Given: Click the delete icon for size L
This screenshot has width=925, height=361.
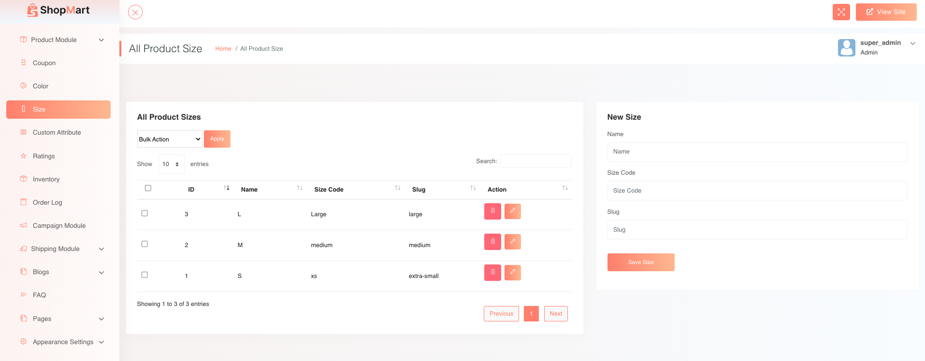Looking at the screenshot, I should [492, 211].
